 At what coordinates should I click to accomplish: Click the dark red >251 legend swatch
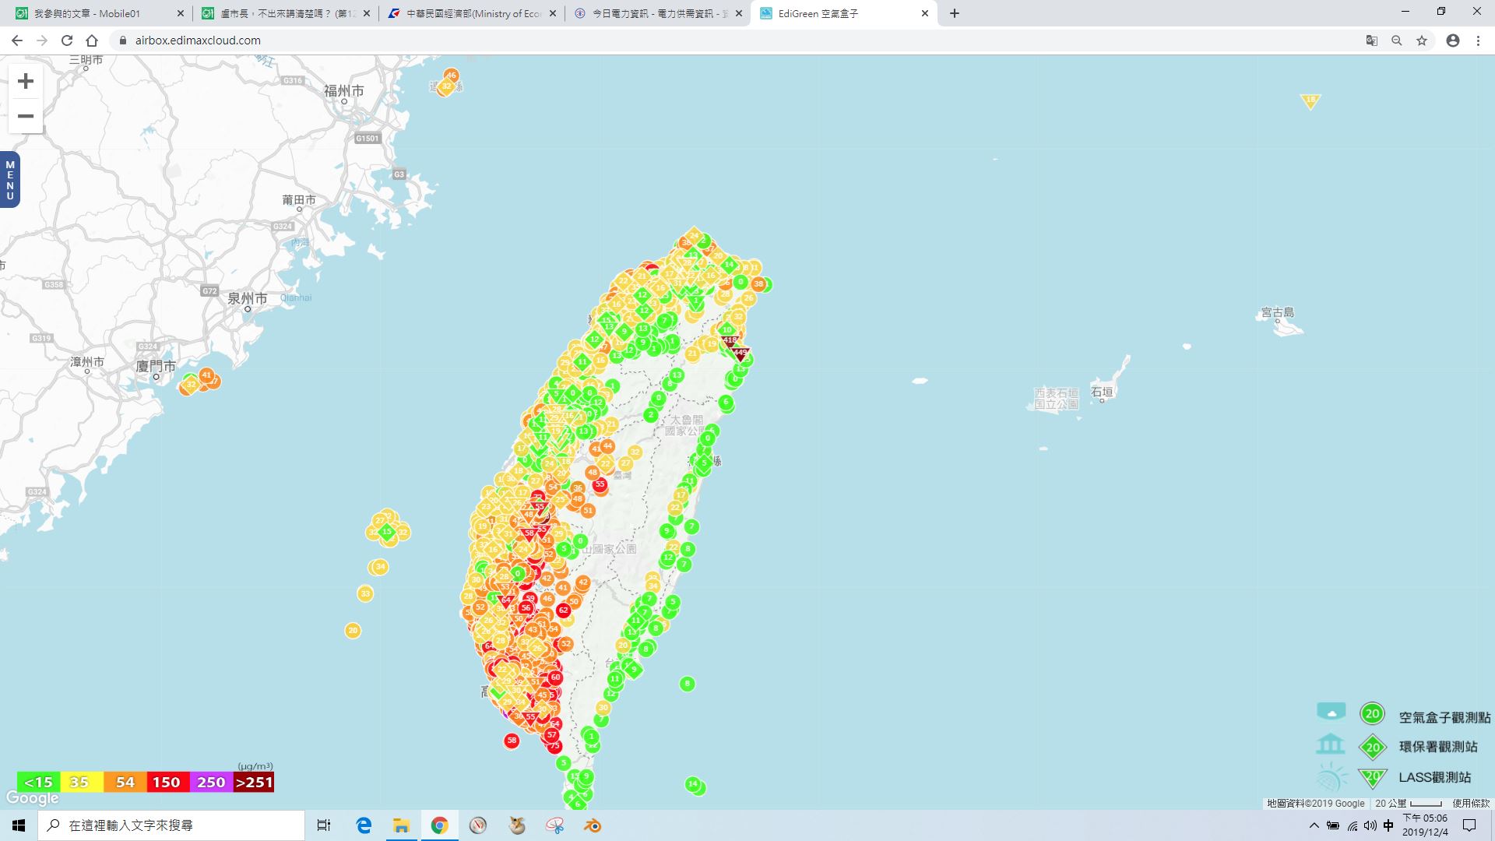point(254,782)
